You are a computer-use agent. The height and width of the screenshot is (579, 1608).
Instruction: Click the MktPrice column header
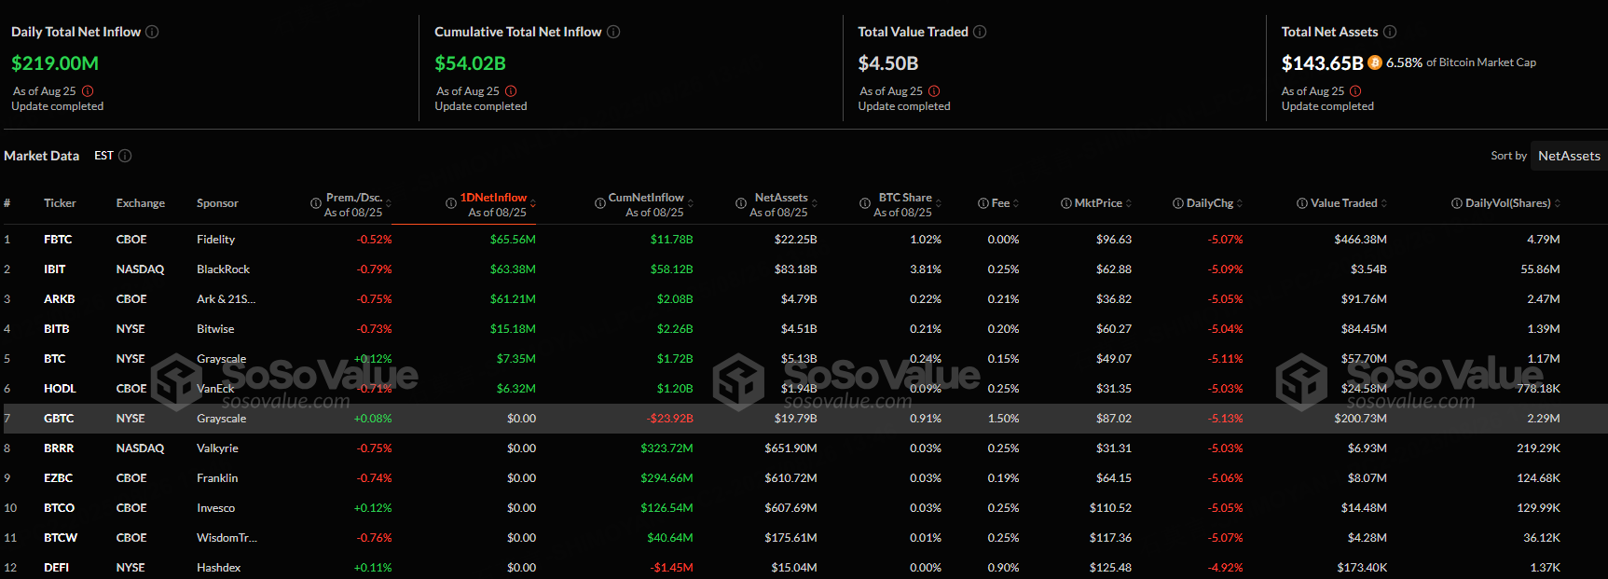tap(1098, 203)
